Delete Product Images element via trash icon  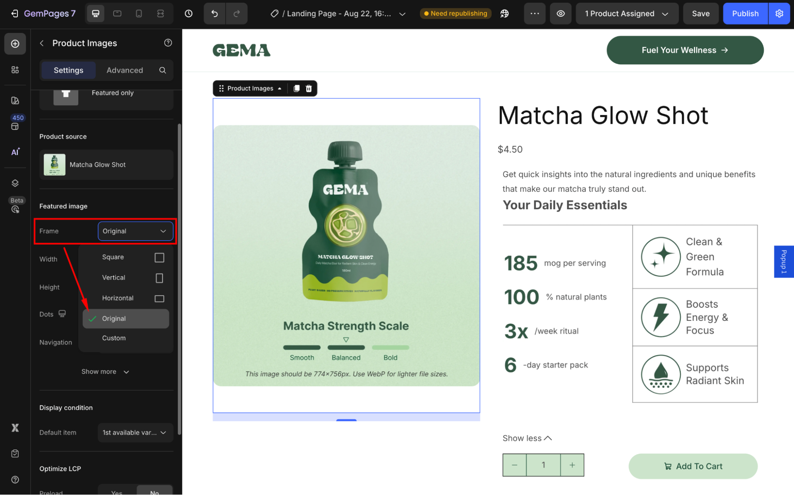tap(309, 88)
